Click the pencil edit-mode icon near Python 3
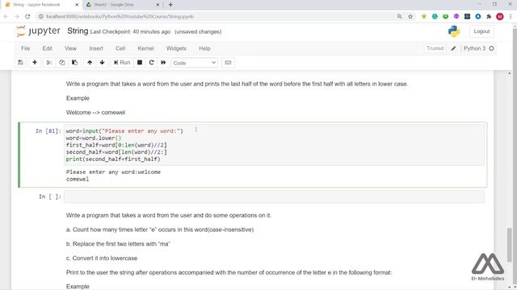The image size is (517, 290). [454, 48]
